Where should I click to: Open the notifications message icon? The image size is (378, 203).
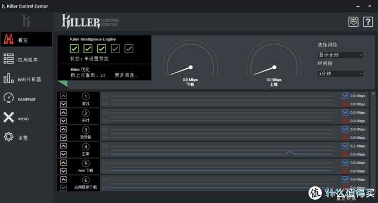354,22
